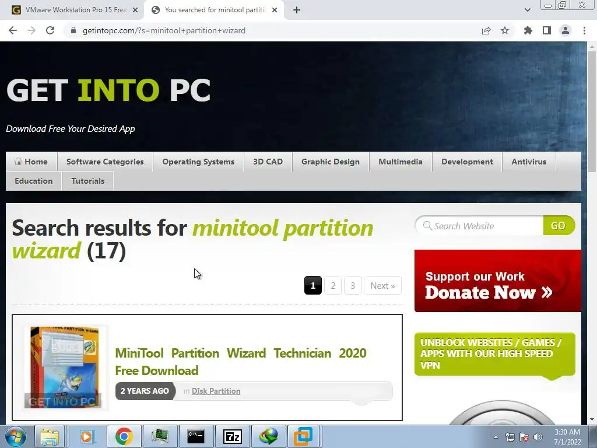Viewport: 597px width, 448px height.
Task: Go to results page 2
Action: (x=333, y=285)
